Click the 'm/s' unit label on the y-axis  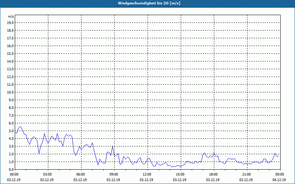11,17
